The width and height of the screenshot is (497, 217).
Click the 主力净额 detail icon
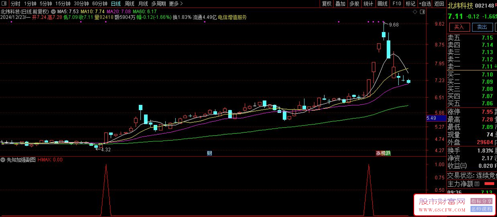click(477, 184)
